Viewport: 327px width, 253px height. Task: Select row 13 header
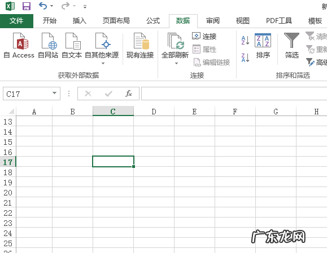coord(8,121)
